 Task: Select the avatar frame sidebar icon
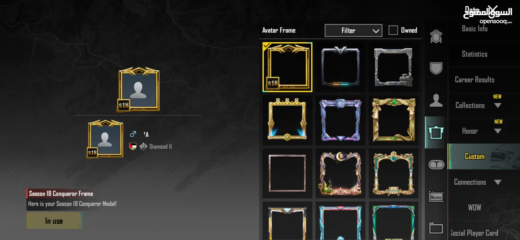pos(436,132)
